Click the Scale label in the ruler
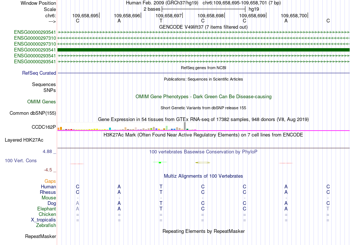Screen dimensions: 350x245 point(50,9)
